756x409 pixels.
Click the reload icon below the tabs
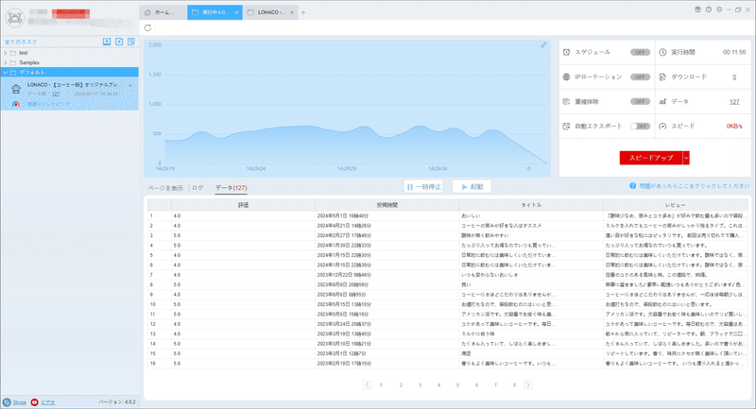point(147,28)
